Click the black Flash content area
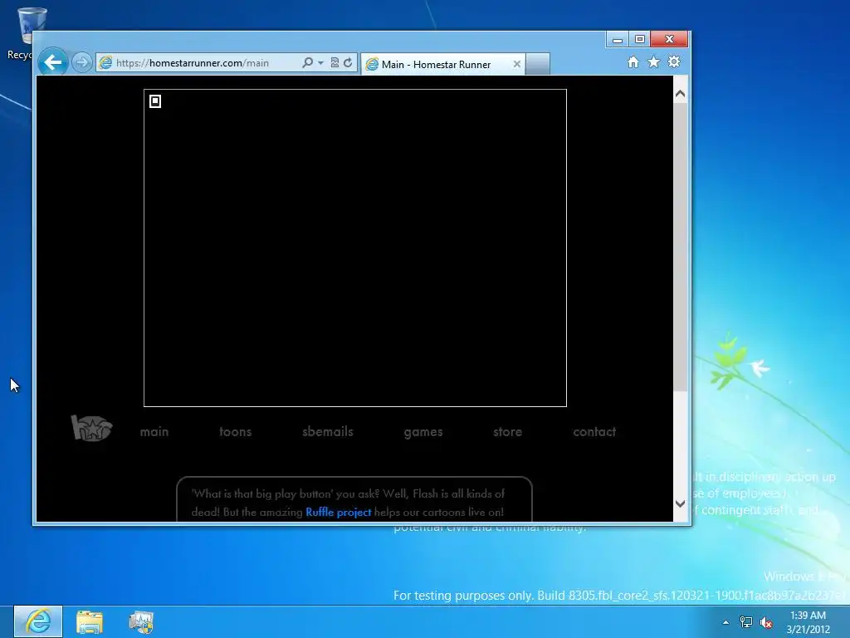Image resolution: width=850 pixels, height=638 pixels. 355,248
